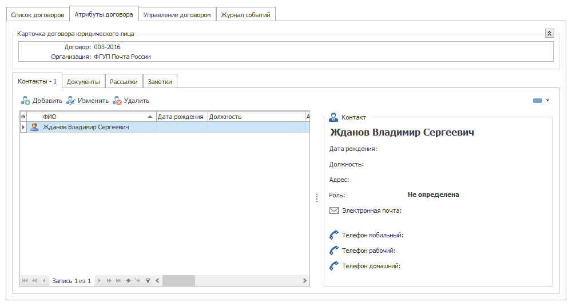Collapse the contract card panel with the double chevron
572x306 pixels.
[549, 34]
